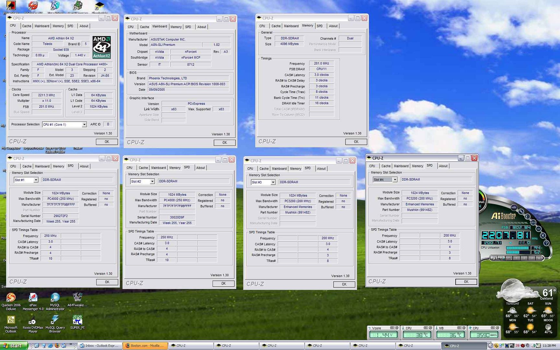This screenshot has width=560, height=350.
Task: Click the taskbar clock showing 11:28 PM
Action: point(549,345)
